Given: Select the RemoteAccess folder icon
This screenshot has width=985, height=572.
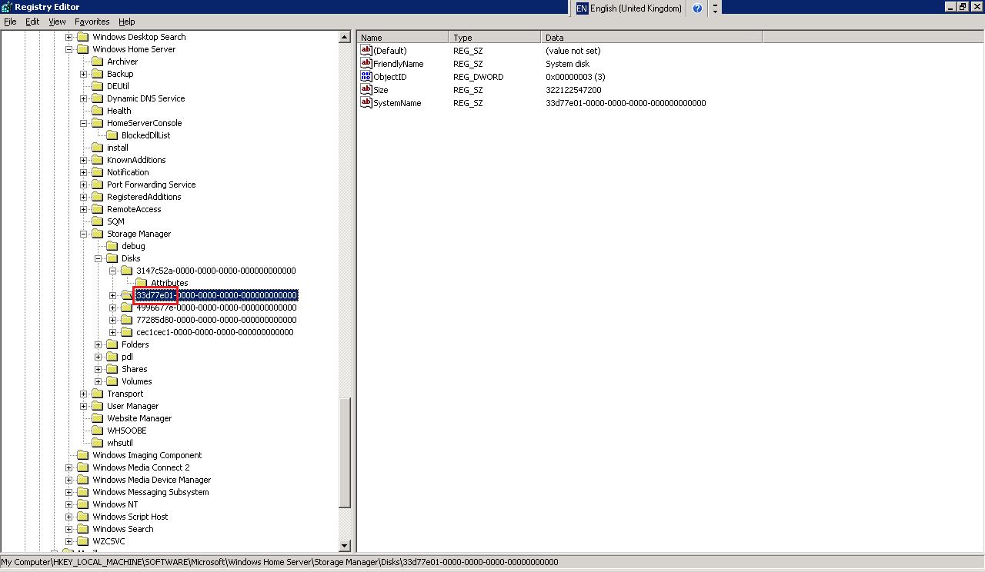Looking at the screenshot, I should (x=97, y=209).
